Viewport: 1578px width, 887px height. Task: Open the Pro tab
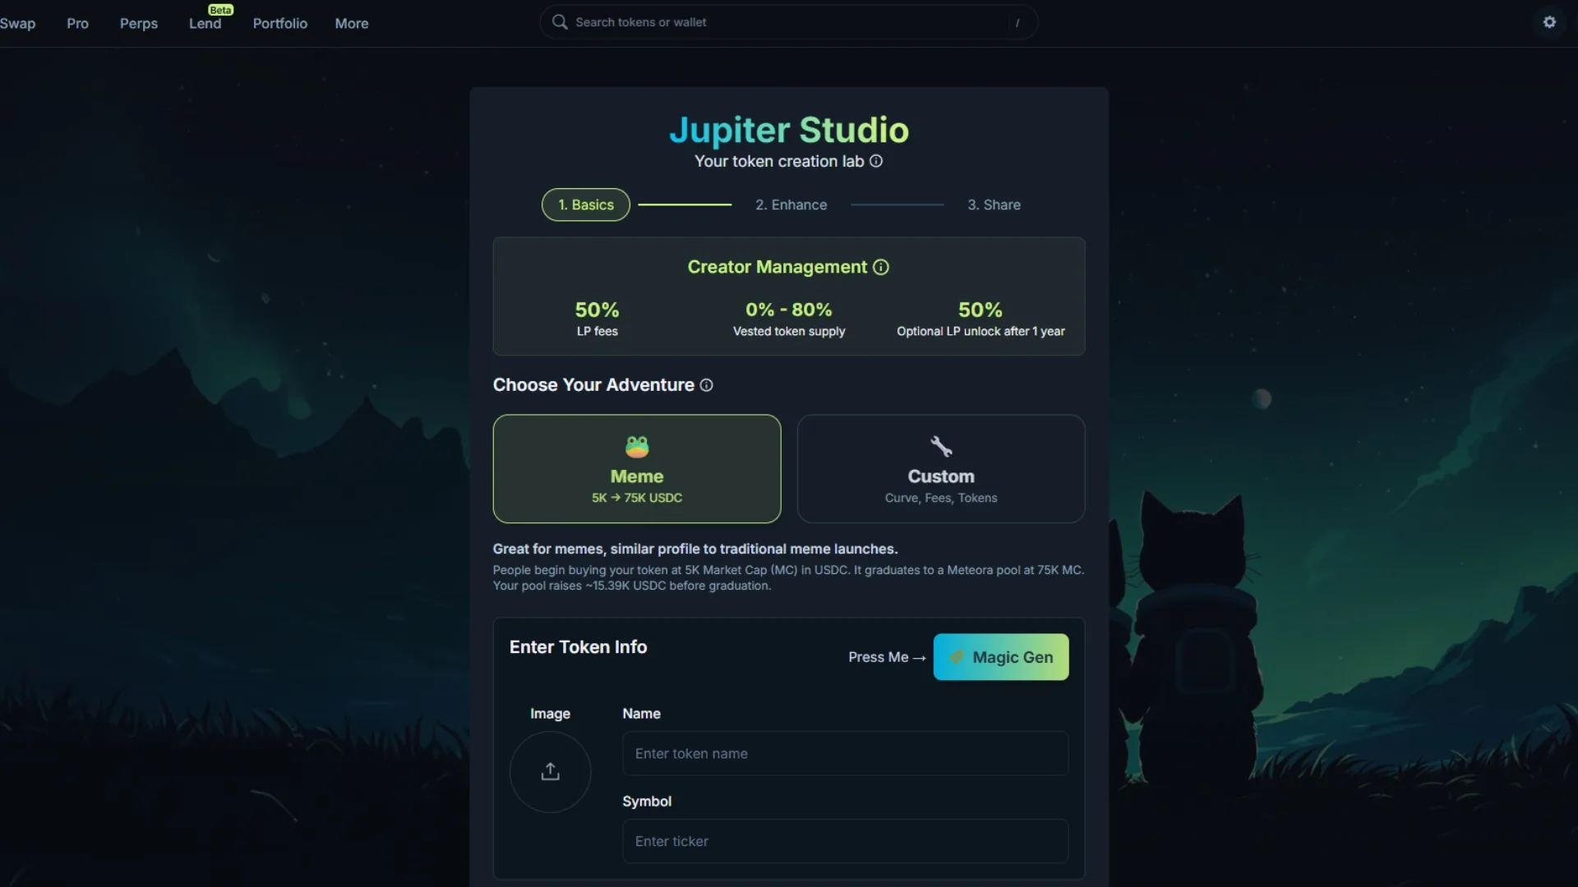click(x=77, y=23)
